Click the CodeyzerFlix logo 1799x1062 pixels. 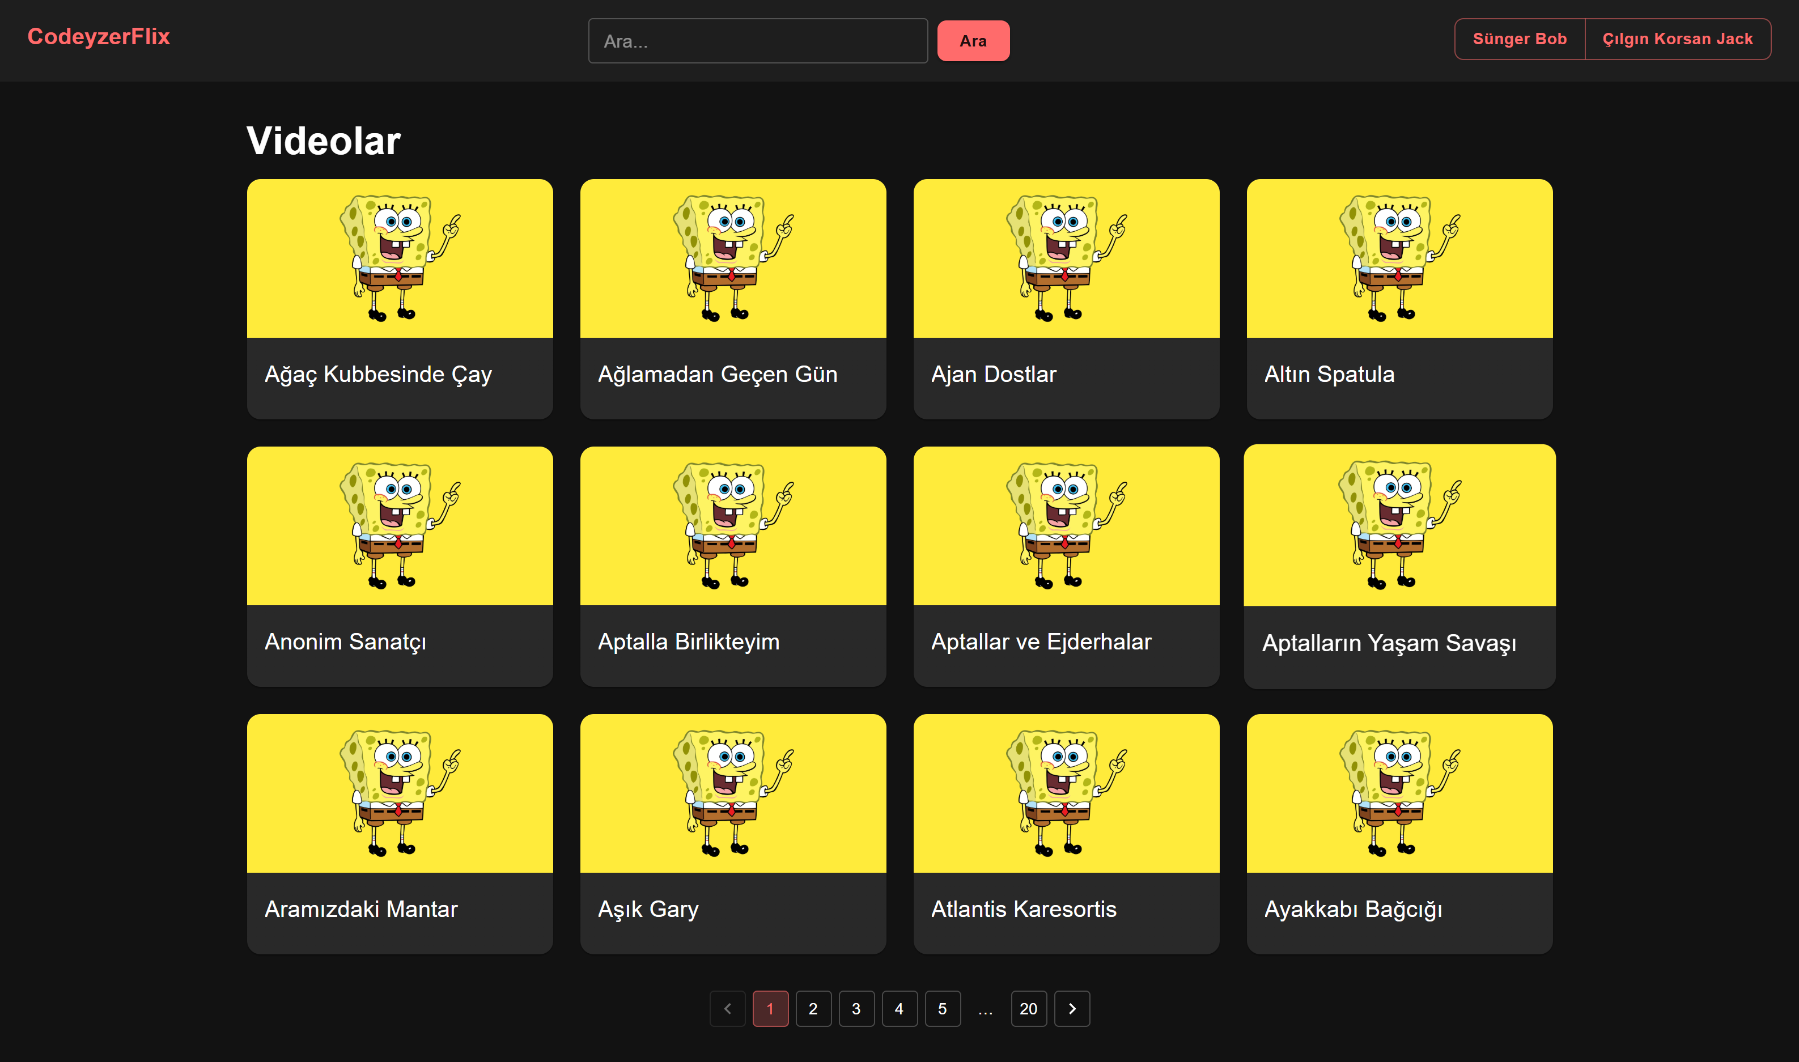point(99,36)
